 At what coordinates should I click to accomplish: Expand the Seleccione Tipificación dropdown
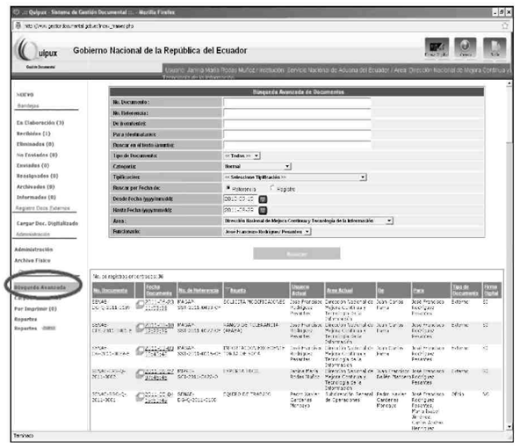[295, 177]
